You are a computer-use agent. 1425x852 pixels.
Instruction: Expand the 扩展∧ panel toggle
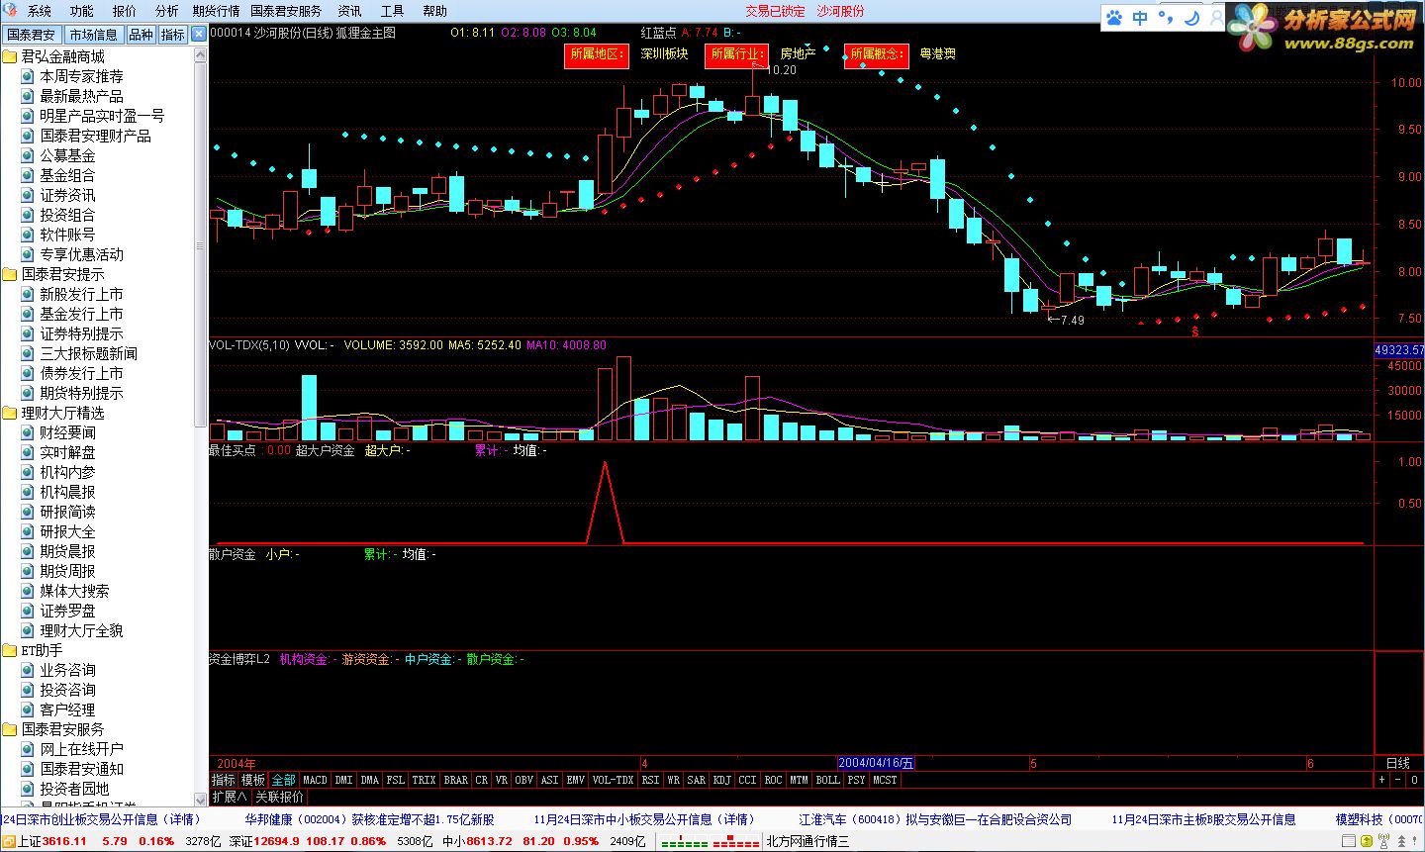[x=230, y=797]
